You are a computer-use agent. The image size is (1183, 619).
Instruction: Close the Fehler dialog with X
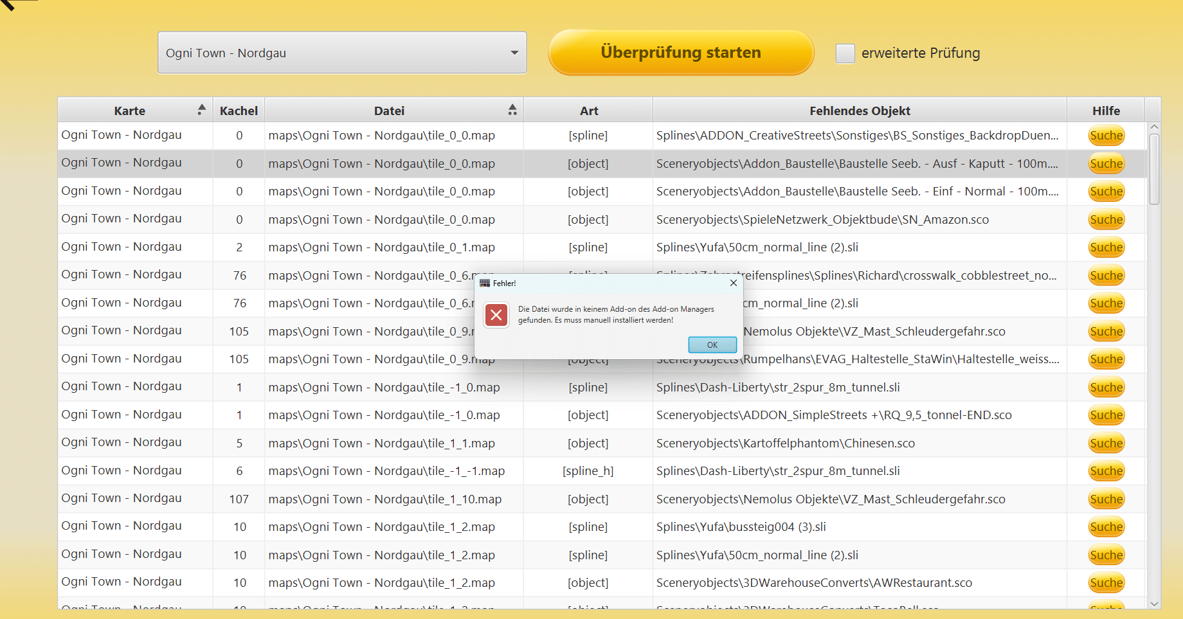(734, 283)
